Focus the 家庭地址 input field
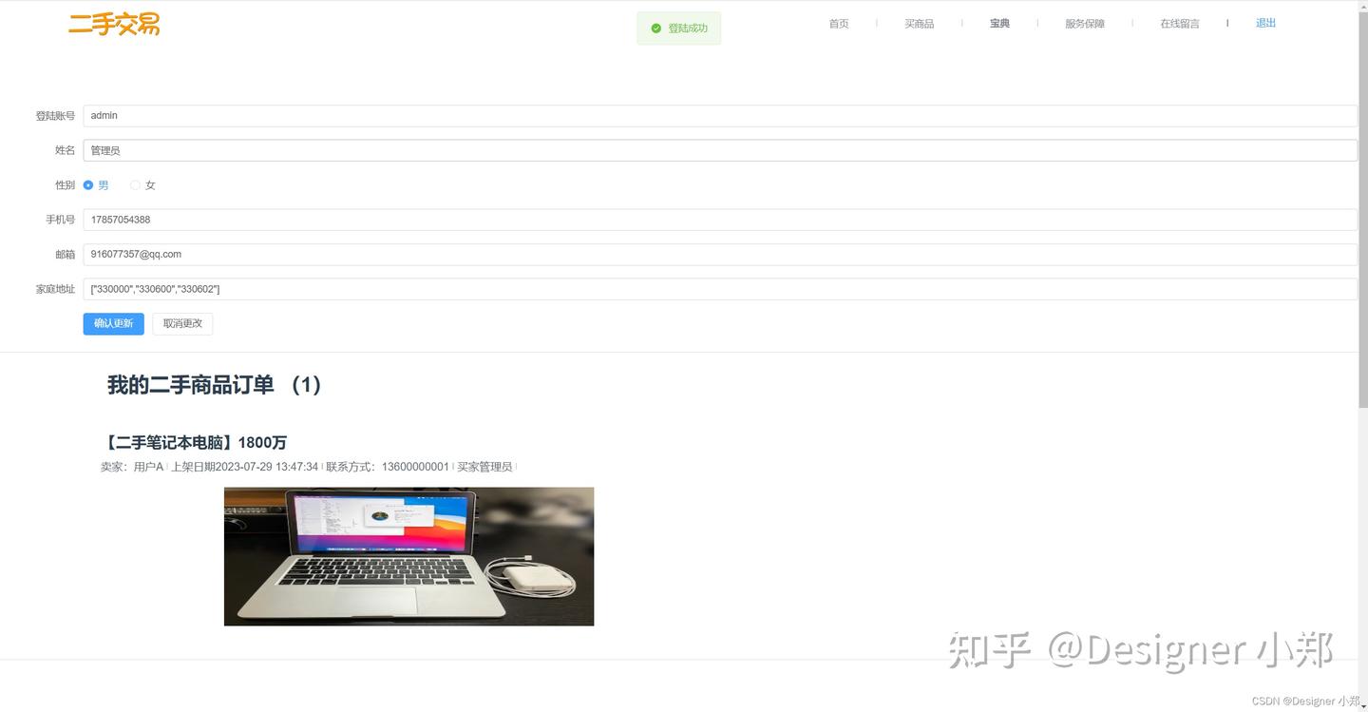1368x712 pixels. pyautogui.click(x=720, y=289)
